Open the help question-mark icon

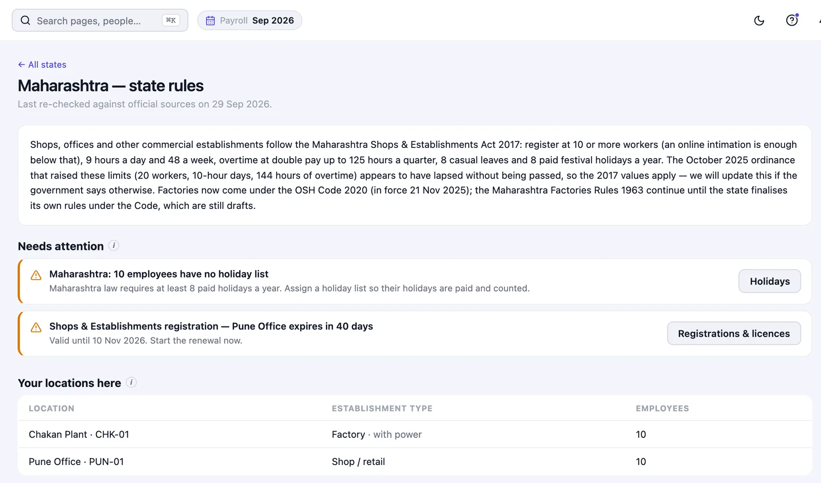coord(792,20)
